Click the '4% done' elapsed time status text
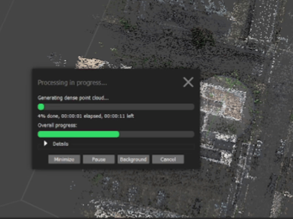Screen dimensions: 293x219 [x=86, y=116]
